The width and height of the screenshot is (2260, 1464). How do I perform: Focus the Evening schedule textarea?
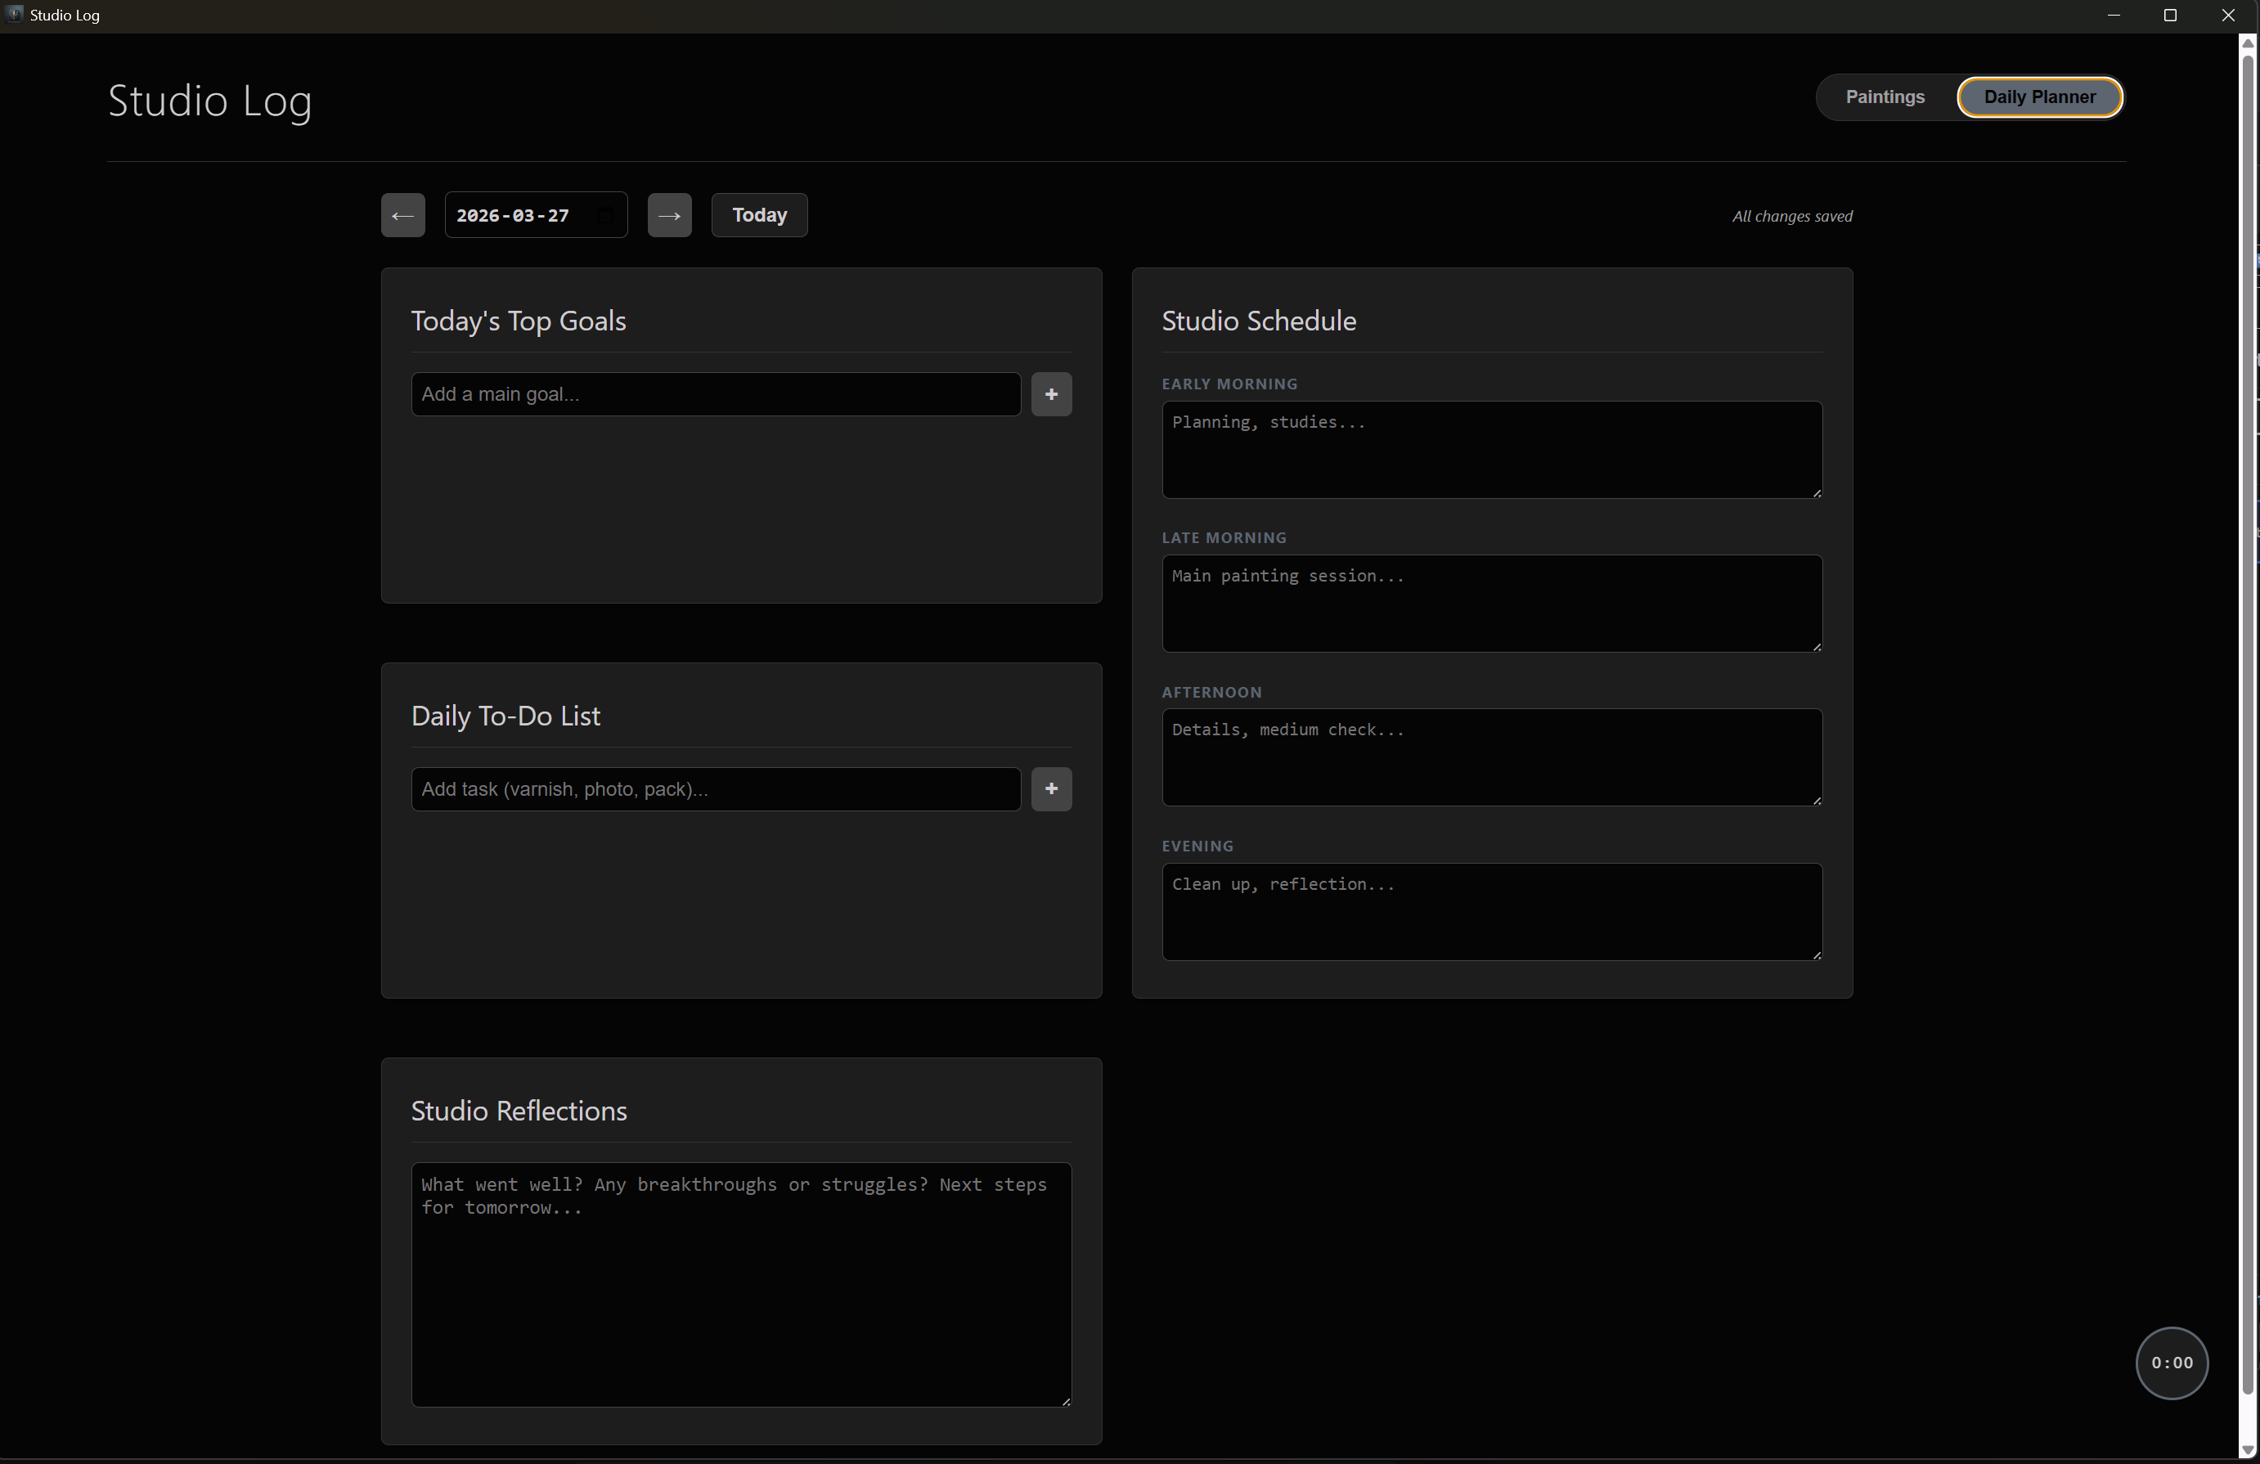click(x=1492, y=911)
